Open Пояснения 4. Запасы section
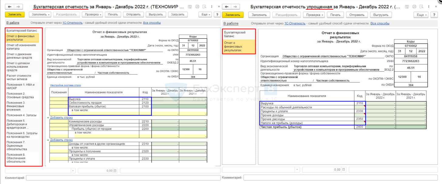The width and height of the screenshot is (442, 184). coord(21,115)
